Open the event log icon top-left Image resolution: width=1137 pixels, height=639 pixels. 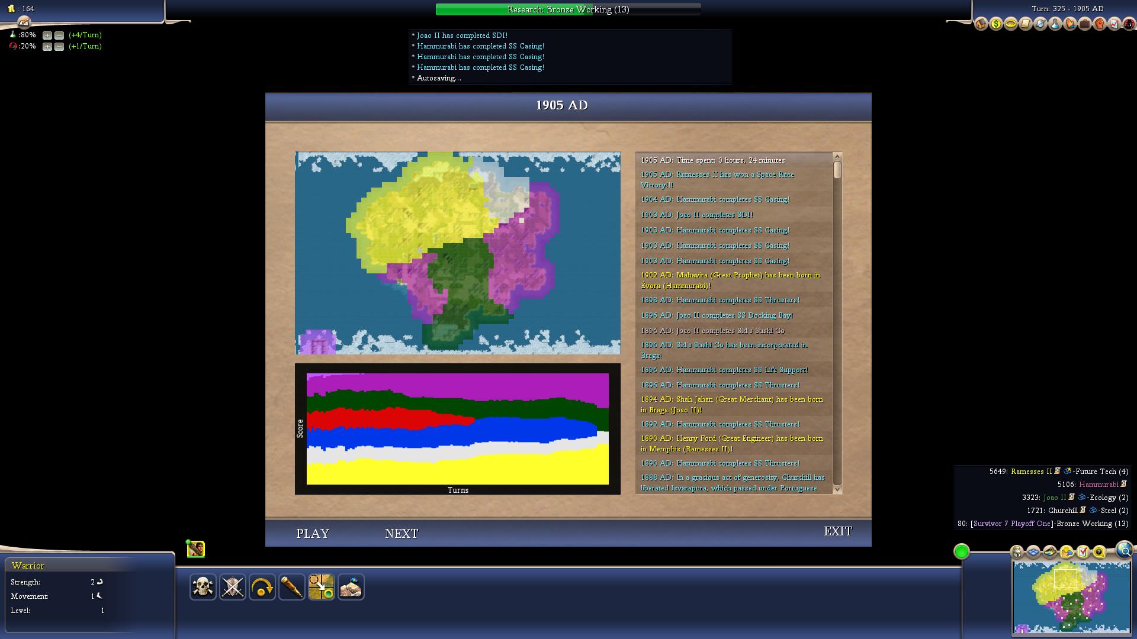(x=24, y=22)
